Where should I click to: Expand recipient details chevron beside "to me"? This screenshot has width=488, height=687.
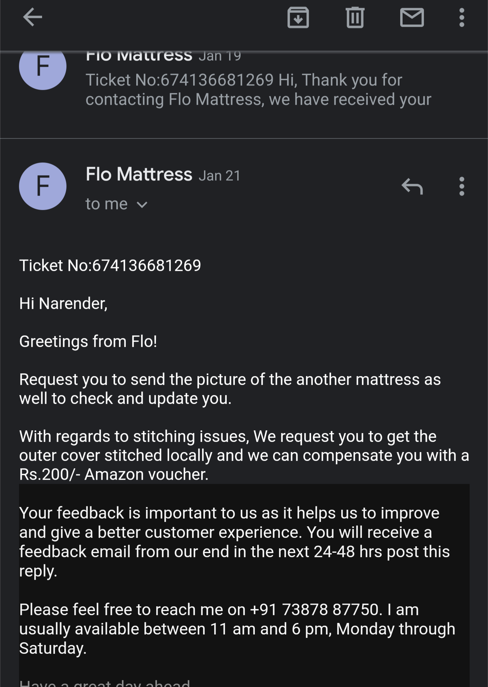click(x=142, y=204)
